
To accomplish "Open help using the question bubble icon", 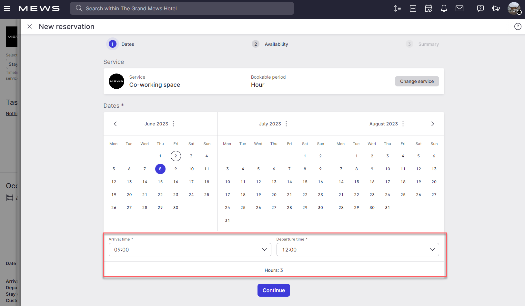I will pyautogui.click(x=480, y=8).
